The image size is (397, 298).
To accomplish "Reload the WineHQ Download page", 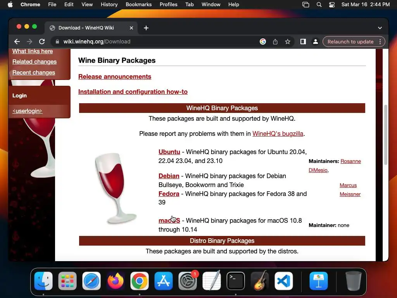I will pos(42,42).
